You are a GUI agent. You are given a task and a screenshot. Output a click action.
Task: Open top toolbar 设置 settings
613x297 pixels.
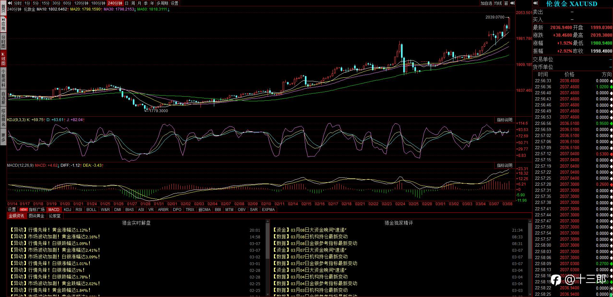[x=175, y=3]
